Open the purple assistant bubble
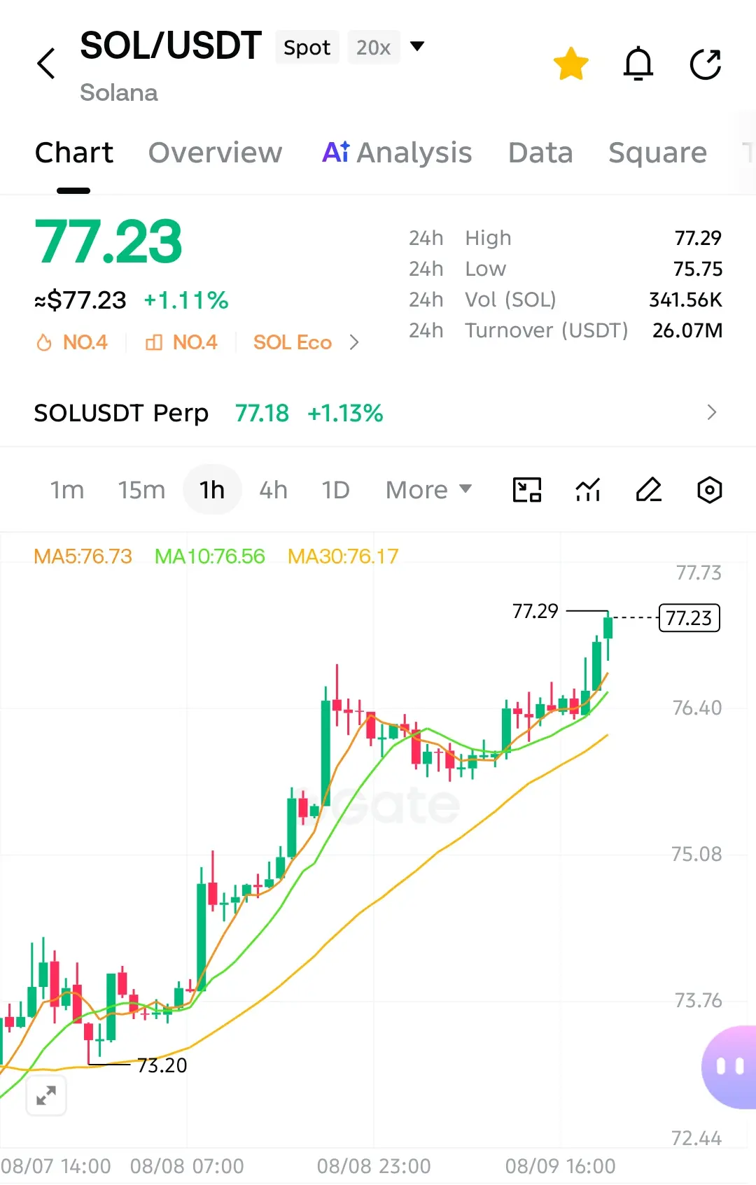The width and height of the screenshot is (756, 1185). point(729,1067)
